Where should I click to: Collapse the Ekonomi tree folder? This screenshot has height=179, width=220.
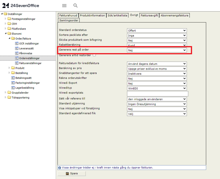[5, 33]
